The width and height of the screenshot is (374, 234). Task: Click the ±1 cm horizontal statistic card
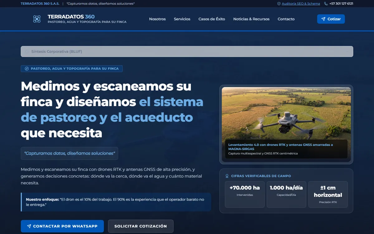point(328,194)
